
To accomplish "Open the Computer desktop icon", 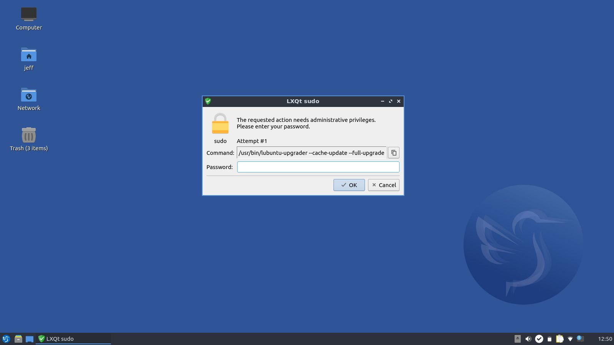I will 29,19.
